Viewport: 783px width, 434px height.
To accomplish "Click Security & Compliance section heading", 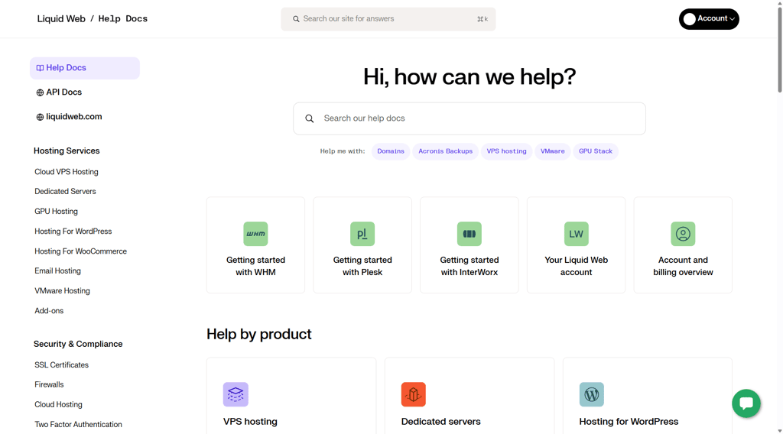I will click(x=78, y=344).
